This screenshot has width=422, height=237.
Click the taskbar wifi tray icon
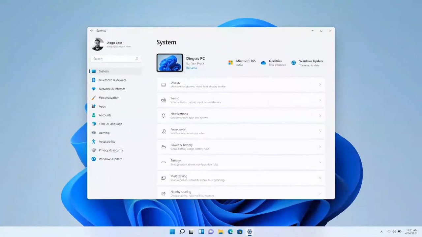pyautogui.click(x=389, y=232)
